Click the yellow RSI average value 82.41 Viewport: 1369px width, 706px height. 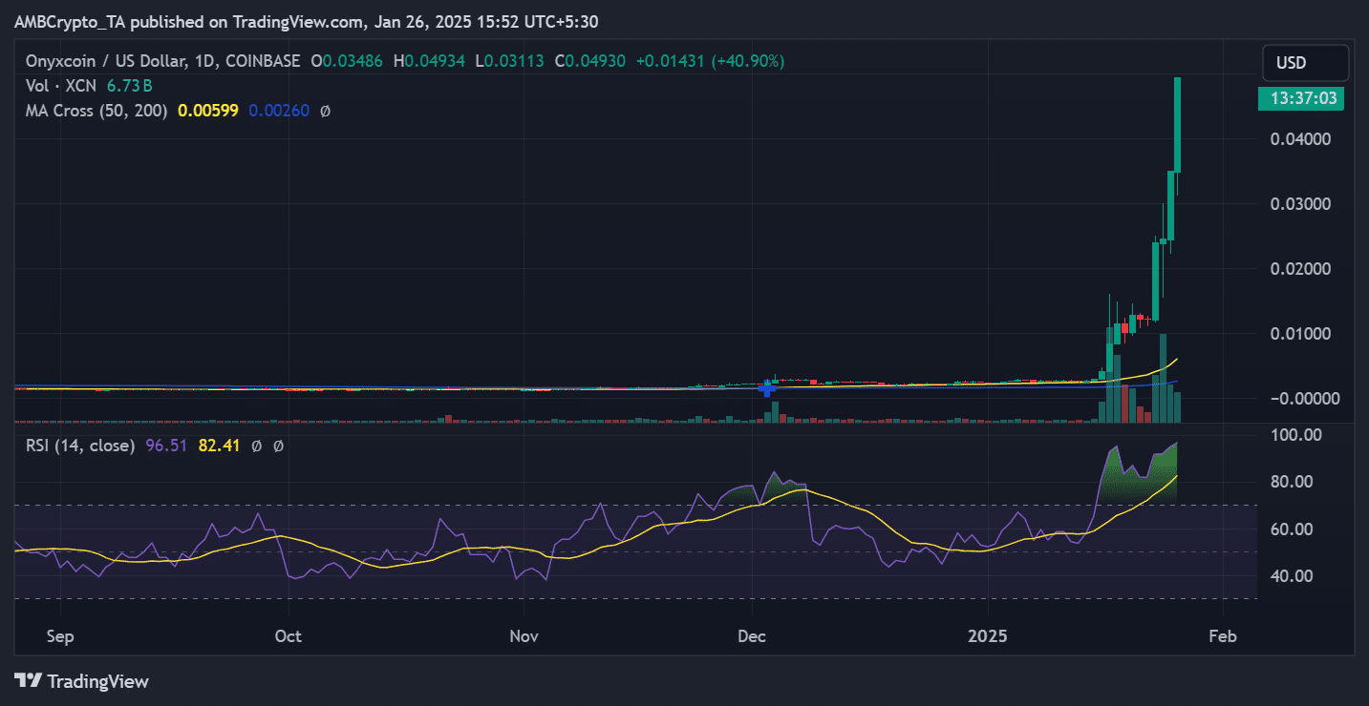point(219,446)
